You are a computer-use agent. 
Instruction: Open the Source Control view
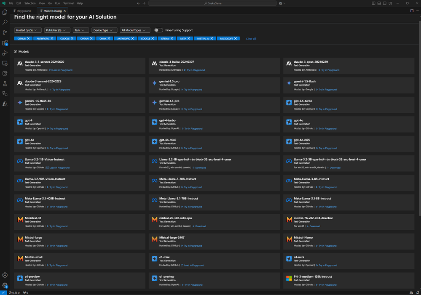[x=5, y=32]
